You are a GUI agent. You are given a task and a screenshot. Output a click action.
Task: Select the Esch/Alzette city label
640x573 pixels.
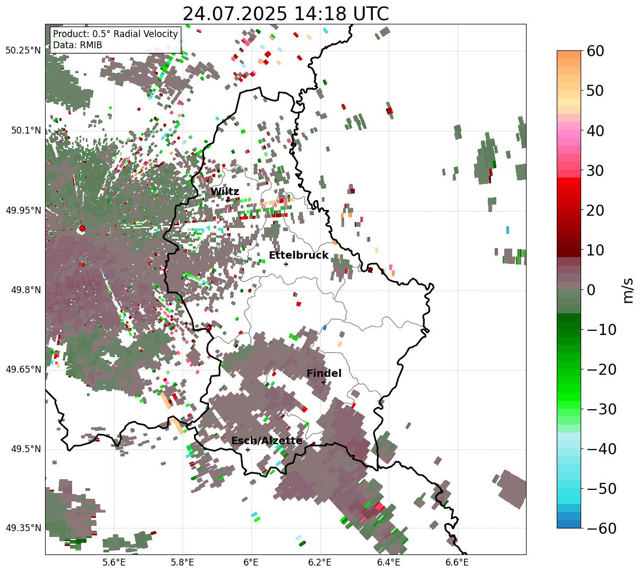267,441
